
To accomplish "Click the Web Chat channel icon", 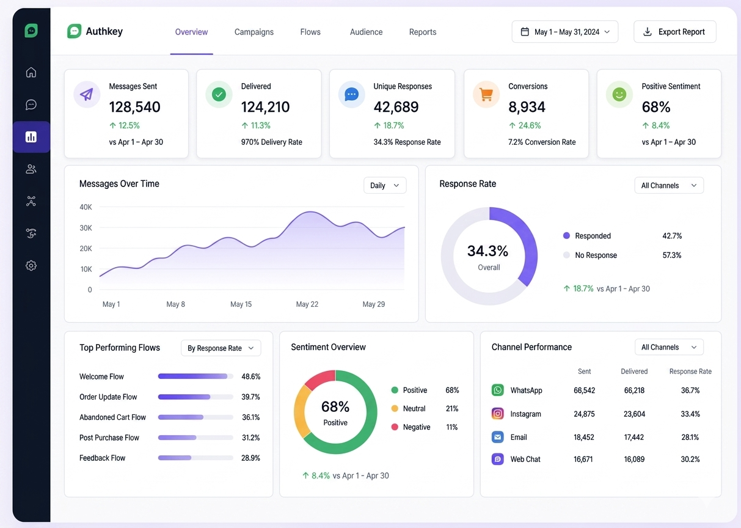I will click(x=498, y=459).
